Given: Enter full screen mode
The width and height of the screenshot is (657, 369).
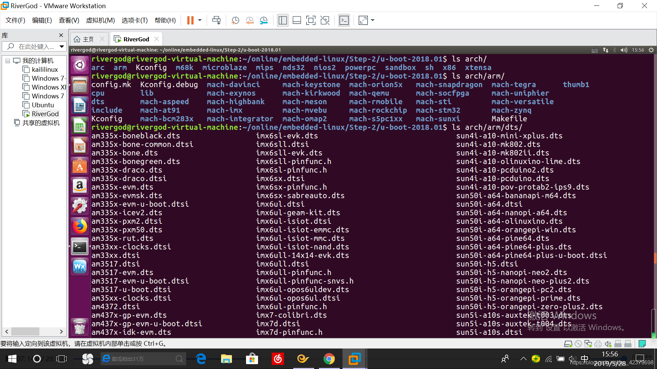Looking at the screenshot, I should click(311, 20).
